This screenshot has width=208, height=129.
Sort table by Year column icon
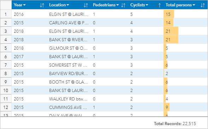(42, 5)
